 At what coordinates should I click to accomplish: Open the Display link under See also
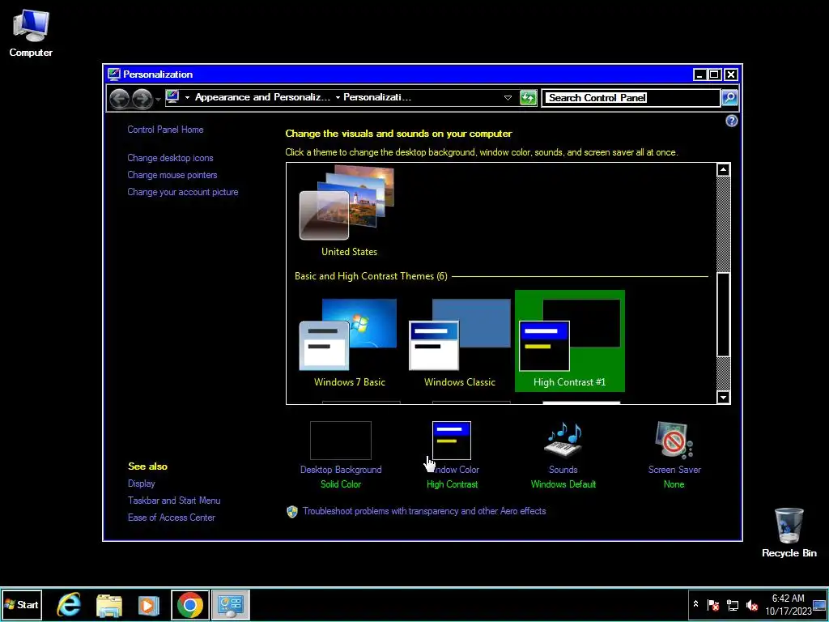click(x=141, y=484)
